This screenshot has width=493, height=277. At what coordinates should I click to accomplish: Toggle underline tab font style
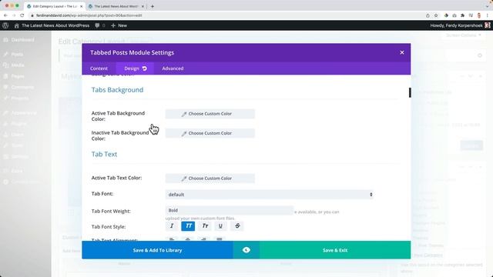pos(220,225)
